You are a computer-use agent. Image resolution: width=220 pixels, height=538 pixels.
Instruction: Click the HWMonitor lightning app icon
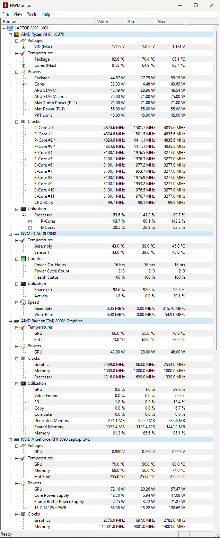coord(5,5)
